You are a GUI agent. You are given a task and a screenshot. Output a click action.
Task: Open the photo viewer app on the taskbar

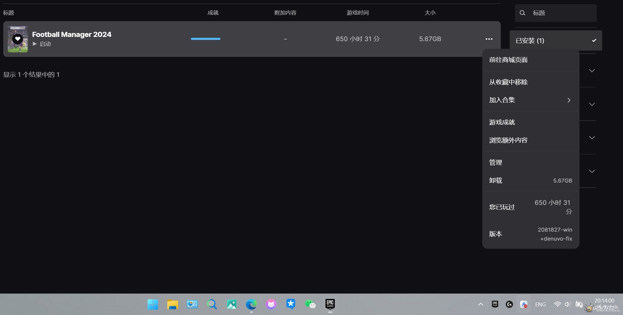(x=231, y=304)
